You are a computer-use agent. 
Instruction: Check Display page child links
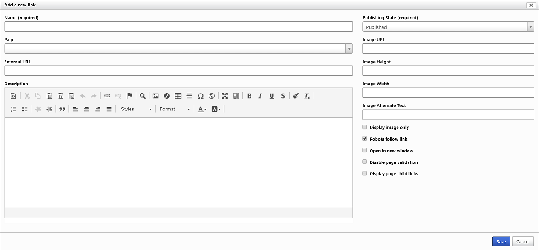pos(365,173)
